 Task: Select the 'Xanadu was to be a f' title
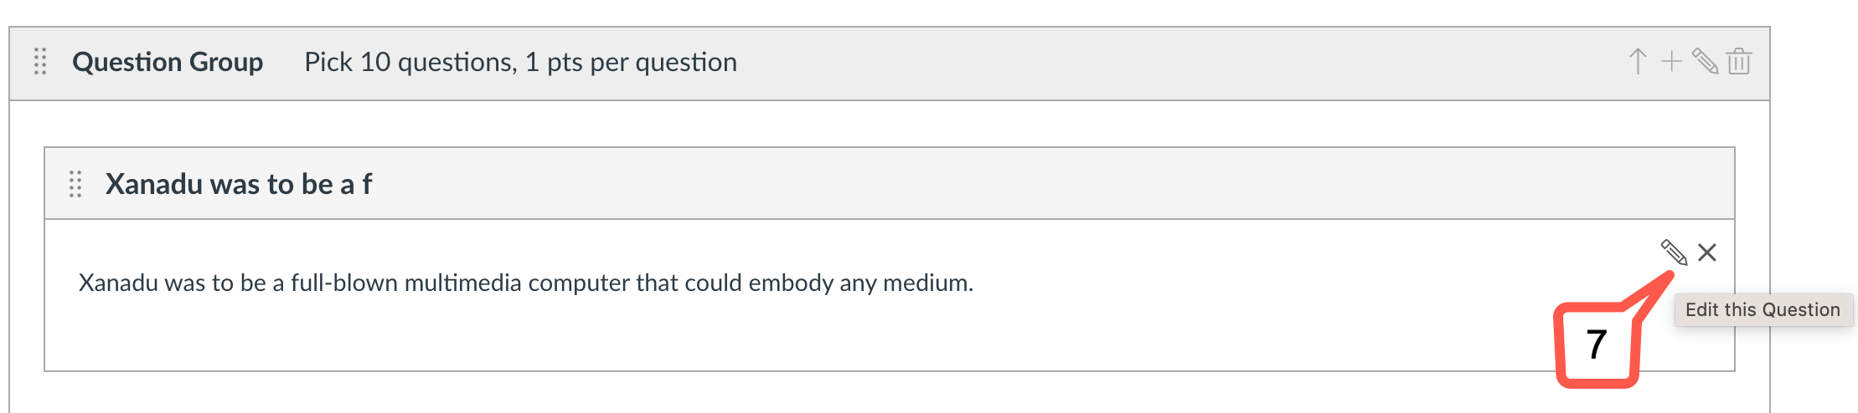point(239,184)
